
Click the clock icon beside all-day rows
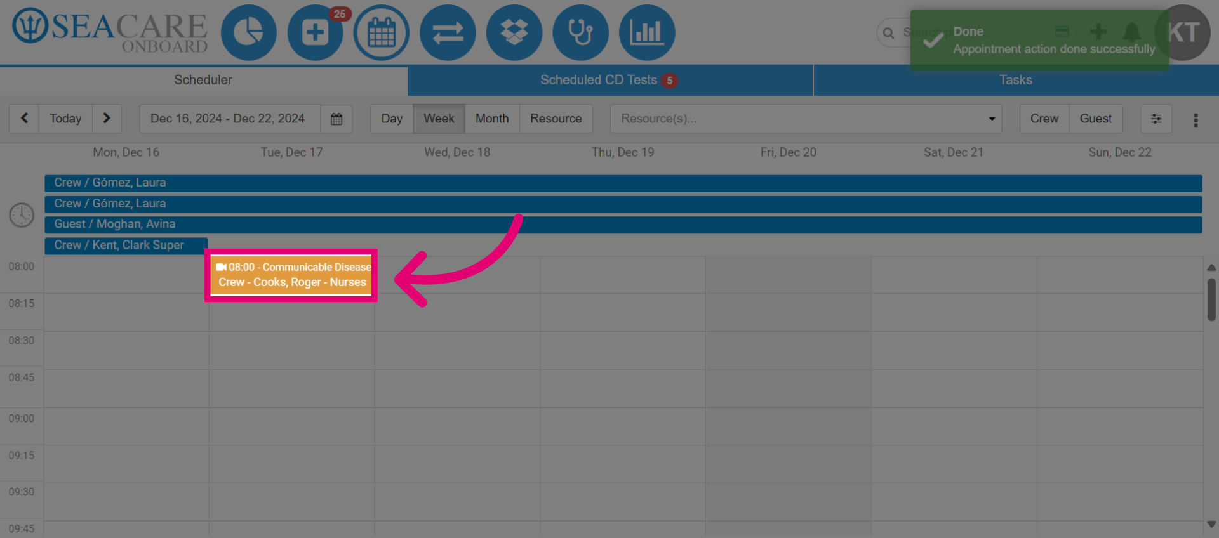(x=22, y=215)
